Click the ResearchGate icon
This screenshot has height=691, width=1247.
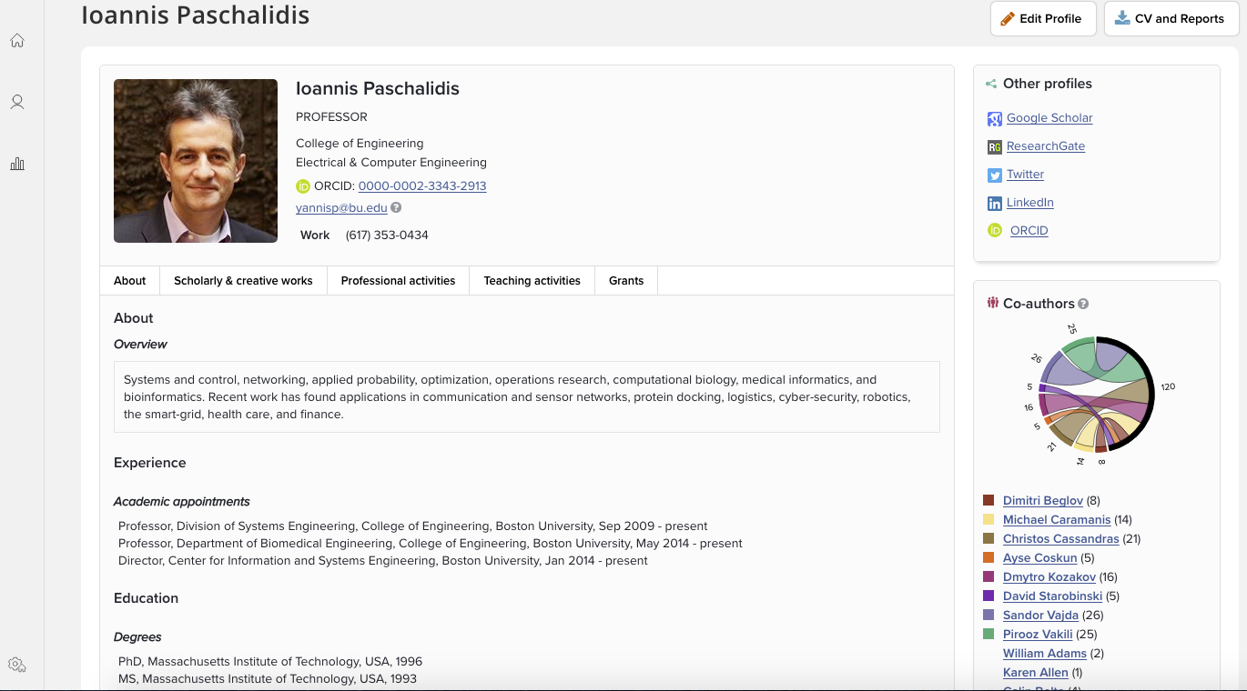point(995,146)
